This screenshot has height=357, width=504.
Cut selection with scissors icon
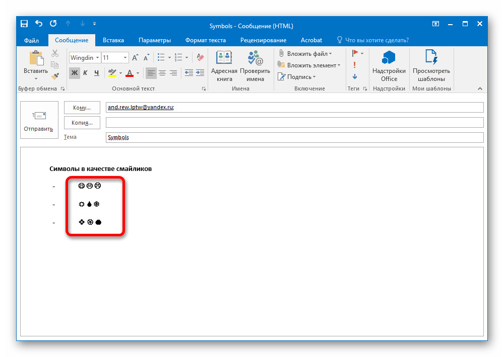55,53
